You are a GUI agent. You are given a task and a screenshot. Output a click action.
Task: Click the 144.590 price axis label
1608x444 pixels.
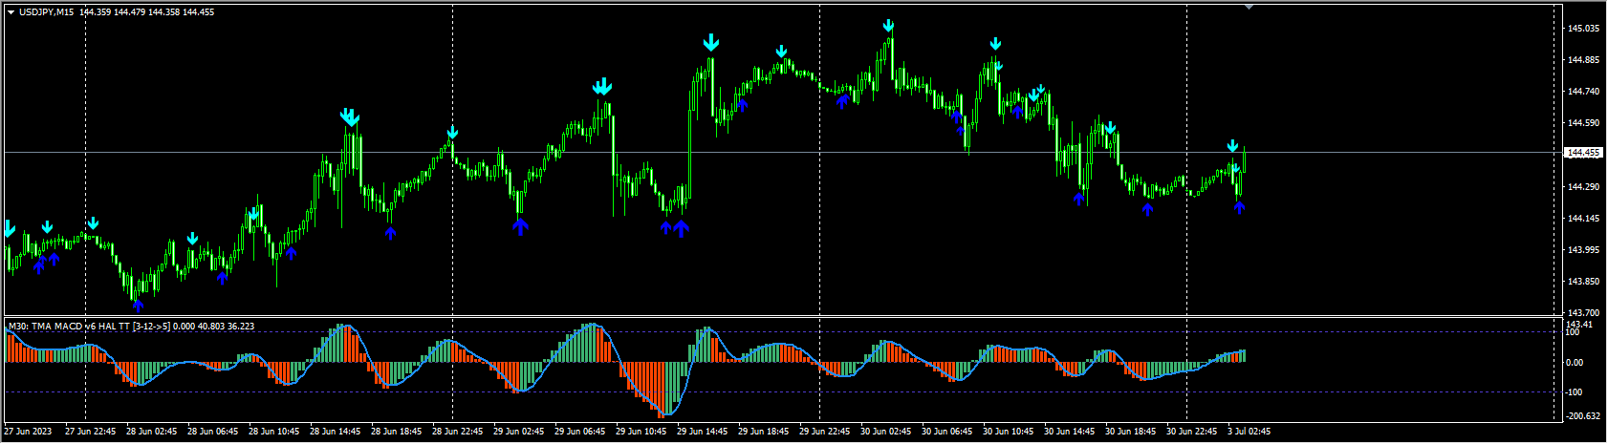1584,123
